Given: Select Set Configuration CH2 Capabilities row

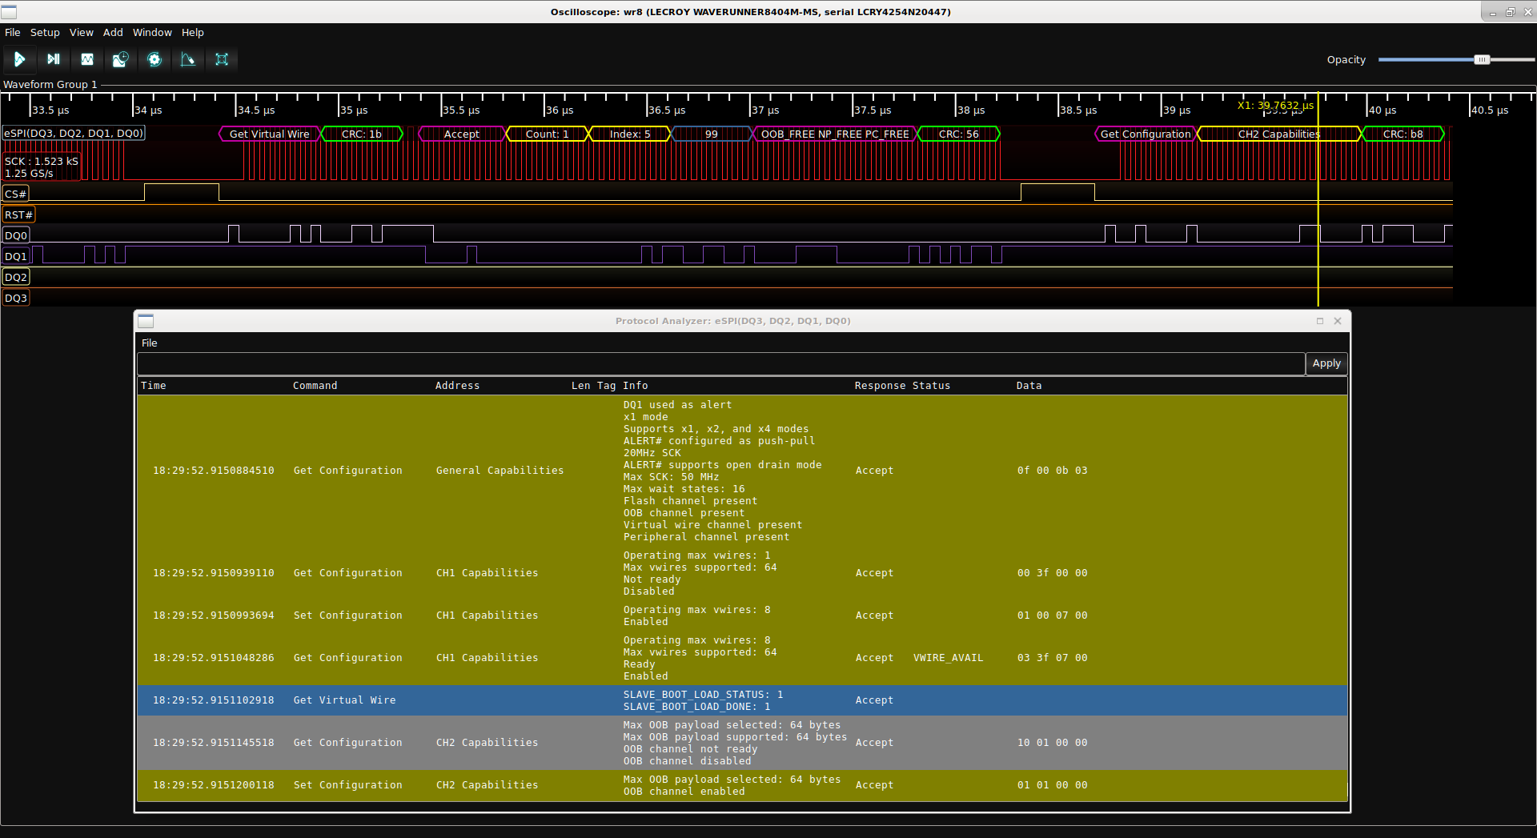Looking at the screenshot, I should pyautogui.click(x=742, y=785).
